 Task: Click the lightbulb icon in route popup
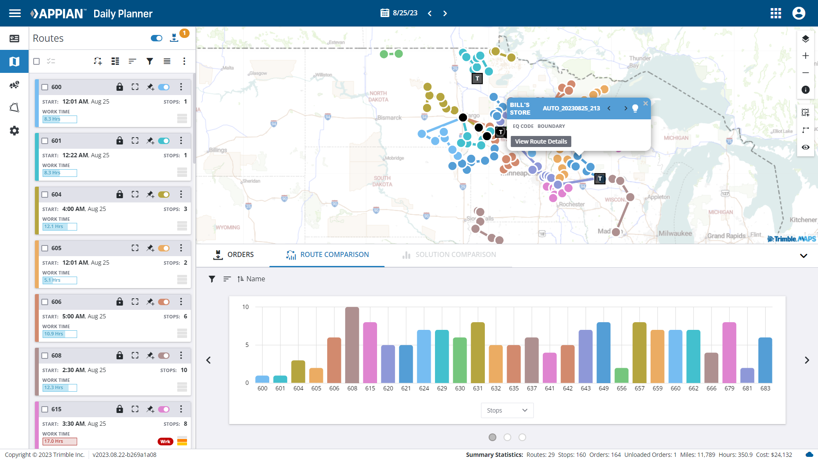pyautogui.click(x=635, y=108)
